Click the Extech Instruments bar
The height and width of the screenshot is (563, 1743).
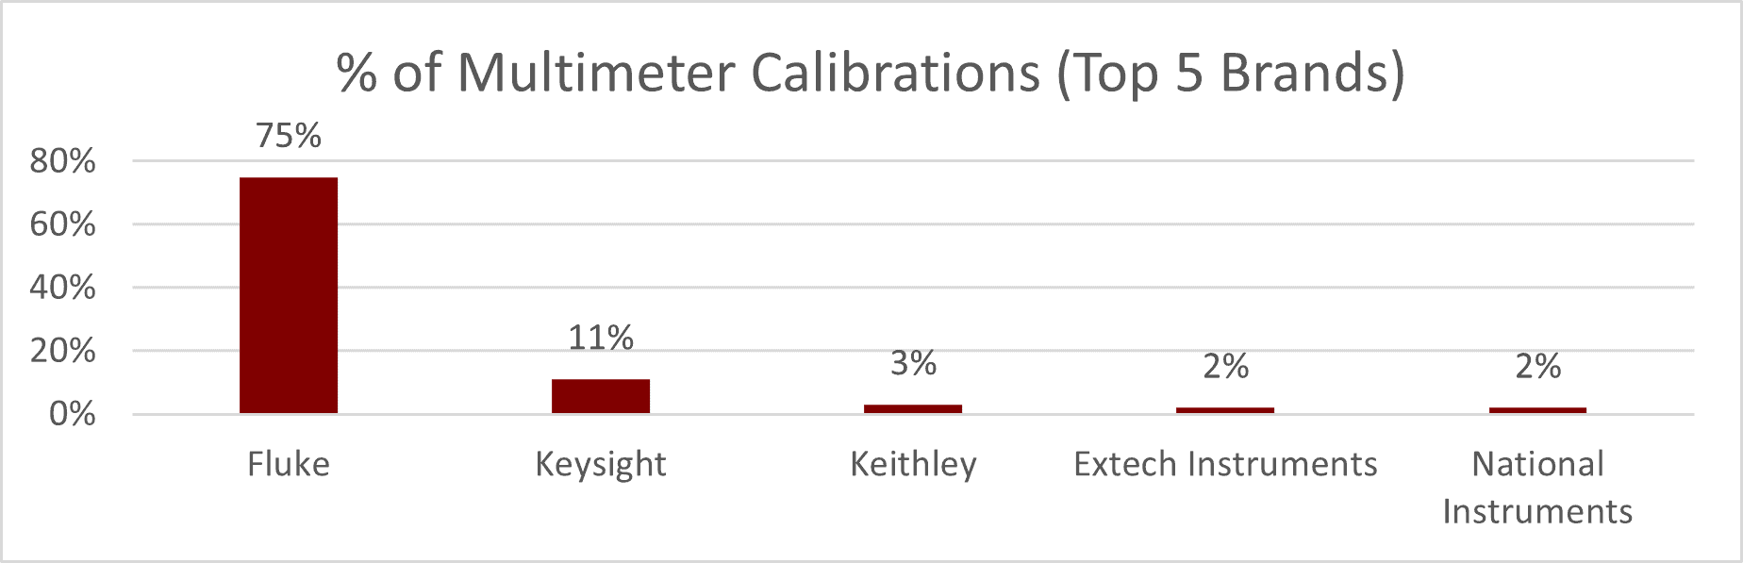coord(1225,410)
